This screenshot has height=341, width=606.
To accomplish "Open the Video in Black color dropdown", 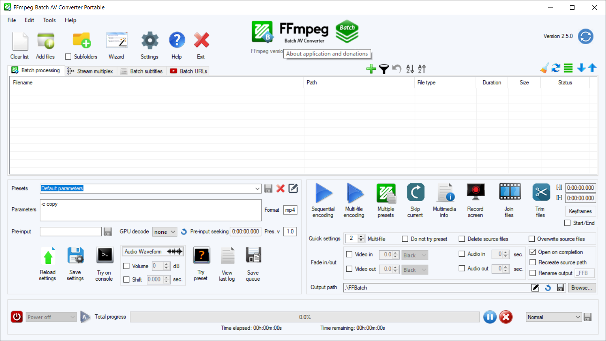I will coord(415,255).
